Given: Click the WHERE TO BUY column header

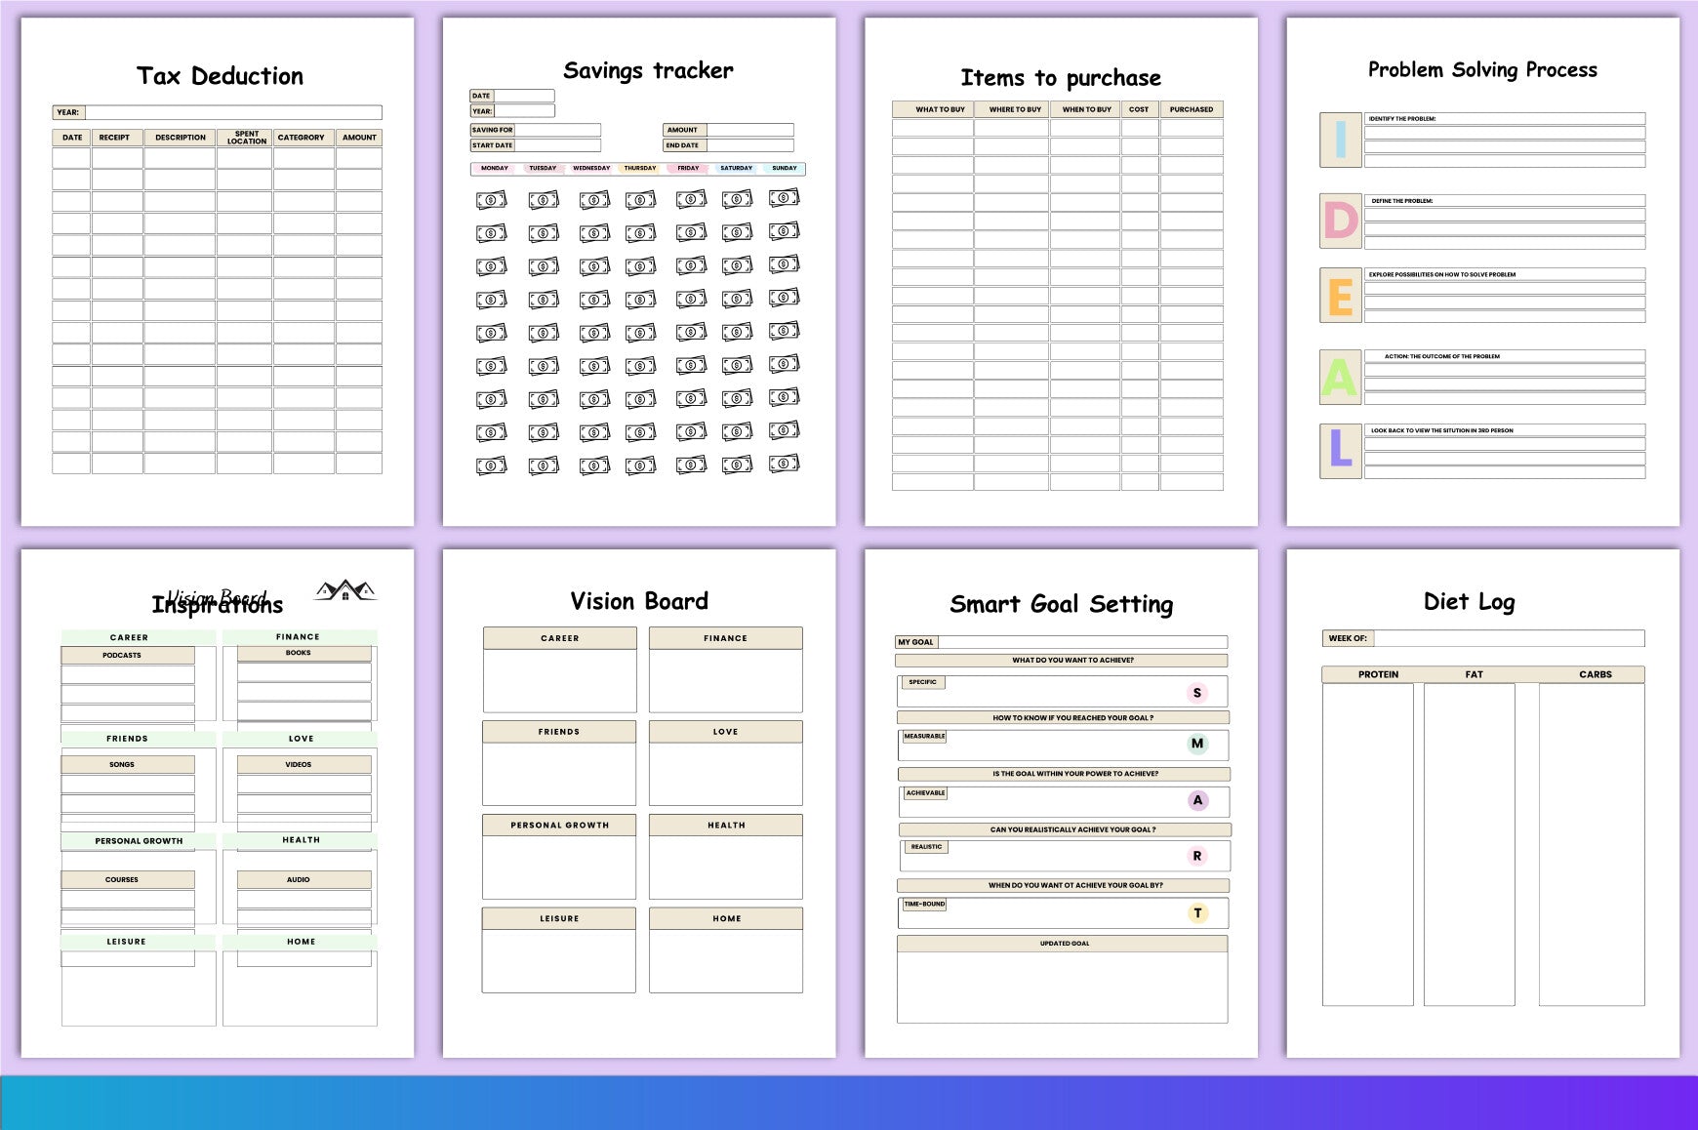Looking at the screenshot, I should coord(1012,109).
